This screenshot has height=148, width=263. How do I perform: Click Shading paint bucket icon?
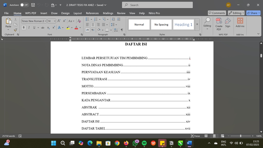[99, 30]
